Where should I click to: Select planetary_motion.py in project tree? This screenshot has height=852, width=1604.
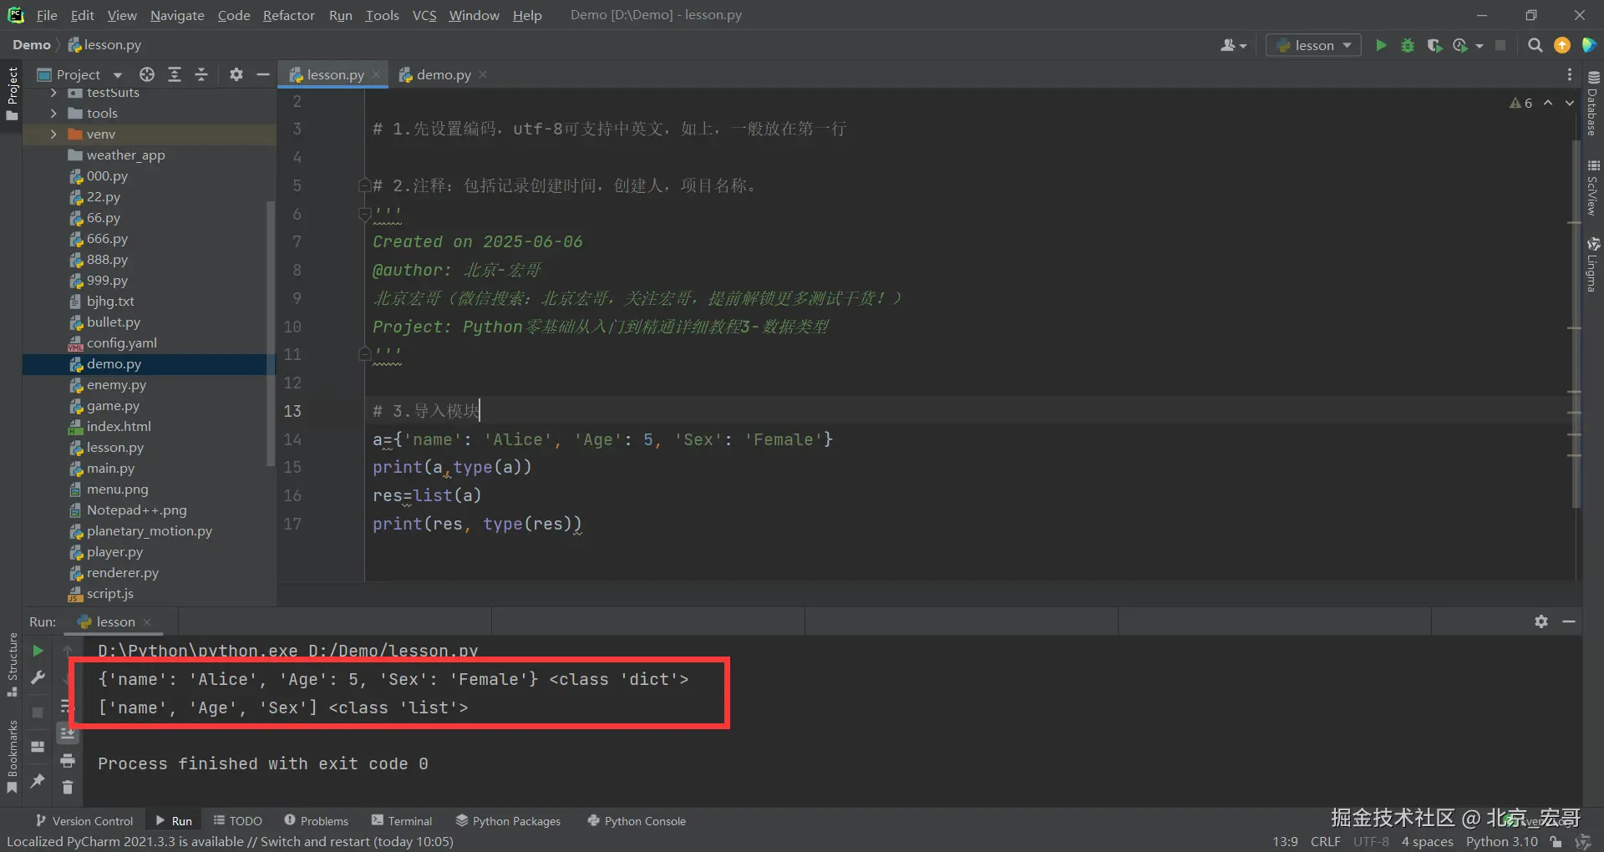pyautogui.click(x=149, y=531)
